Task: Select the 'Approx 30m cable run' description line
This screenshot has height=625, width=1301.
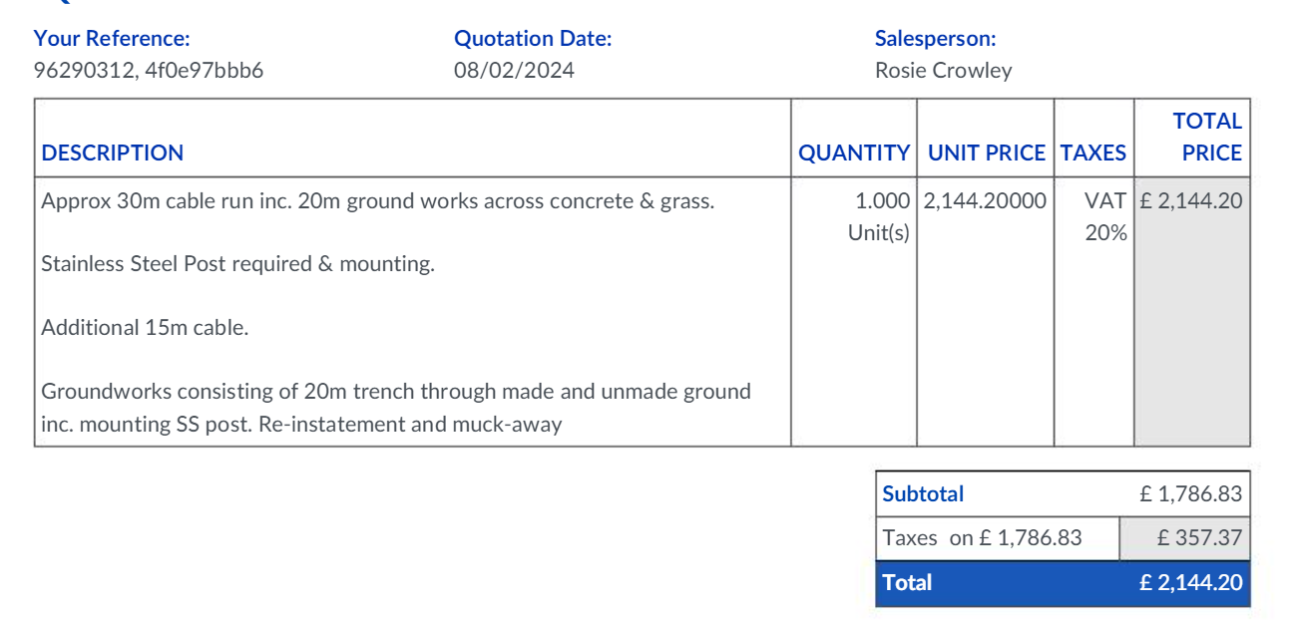Action: click(x=378, y=201)
